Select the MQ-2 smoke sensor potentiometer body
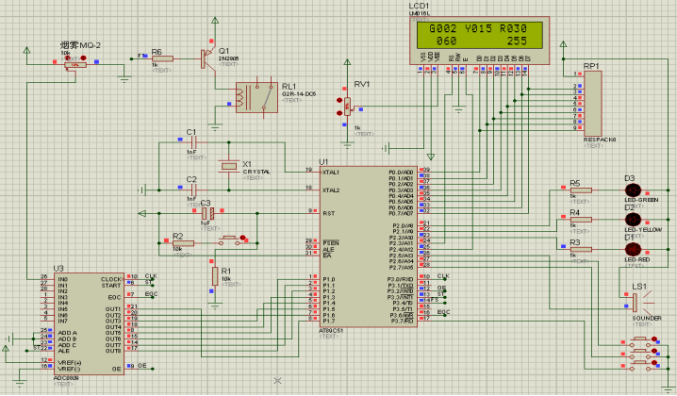 tap(75, 65)
